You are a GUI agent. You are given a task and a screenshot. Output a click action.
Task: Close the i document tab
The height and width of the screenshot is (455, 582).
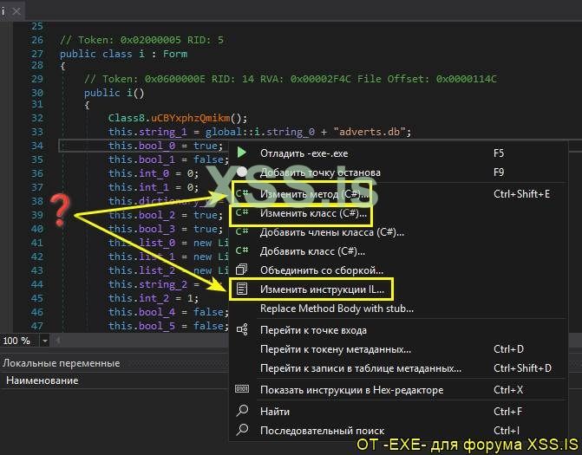16,11
